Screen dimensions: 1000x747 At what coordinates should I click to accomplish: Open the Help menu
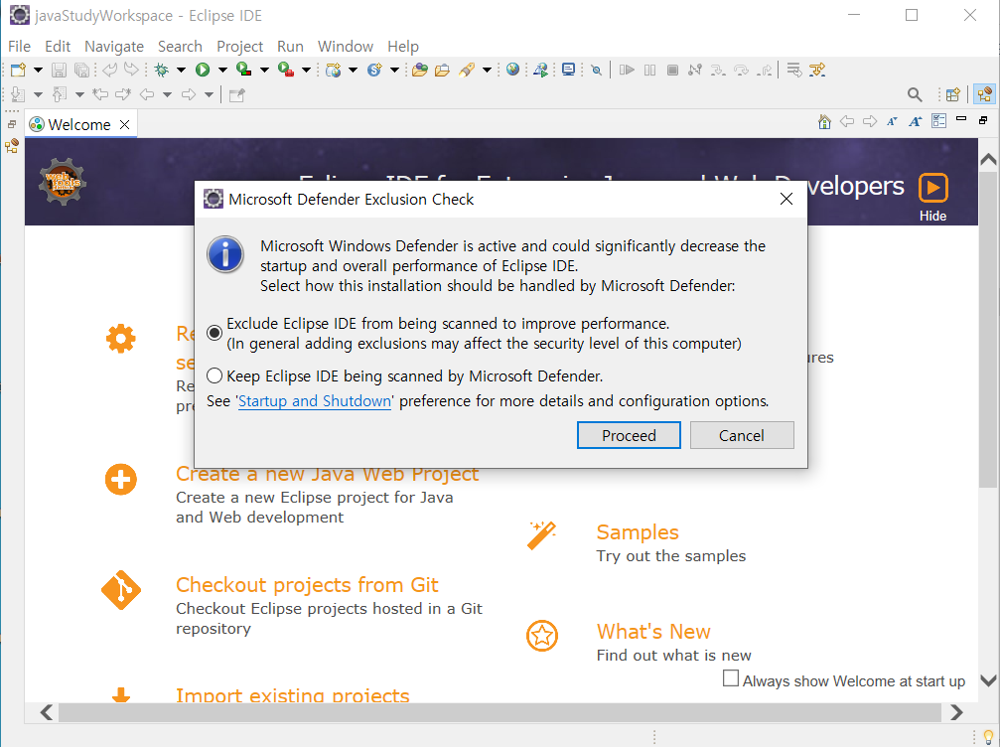402,47
